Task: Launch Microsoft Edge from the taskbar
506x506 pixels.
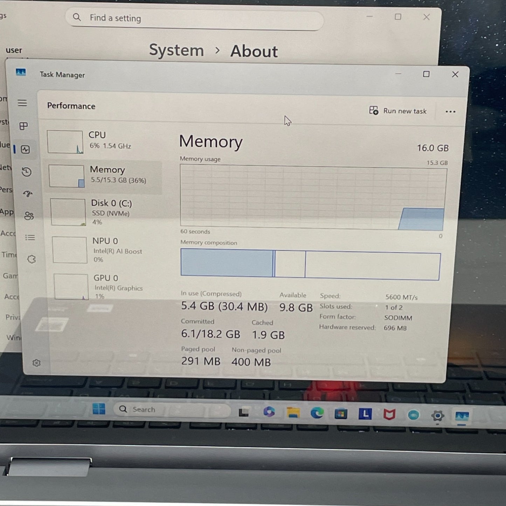Action: 317,414
